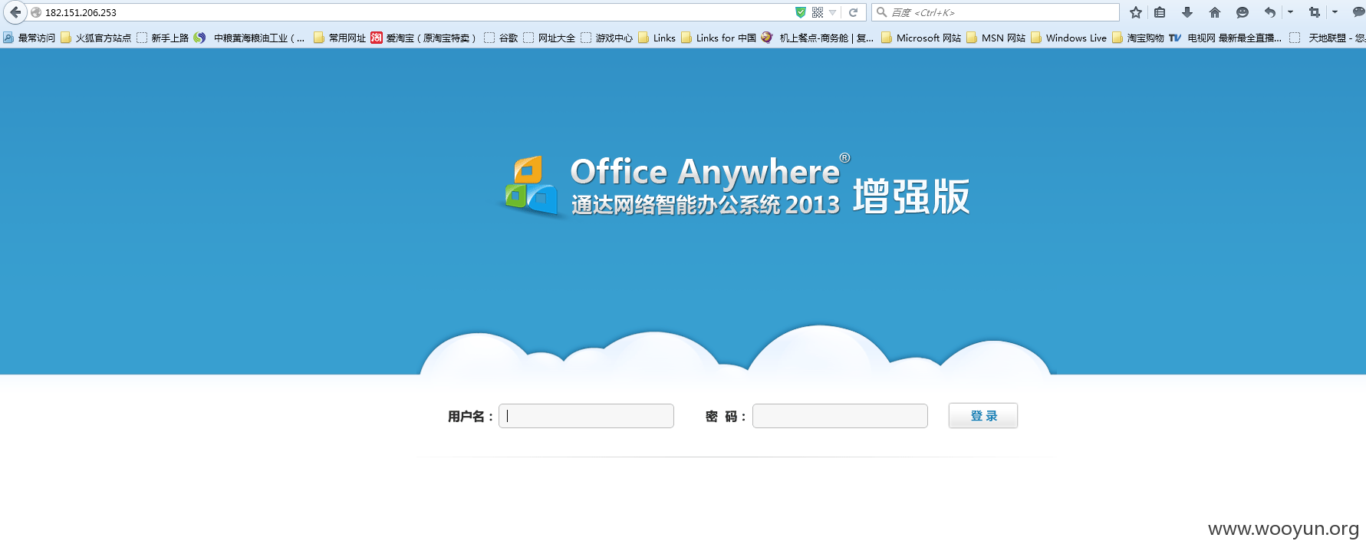Click the 用户名 username input field
1366x551 pixels.
tap(586, 416)
